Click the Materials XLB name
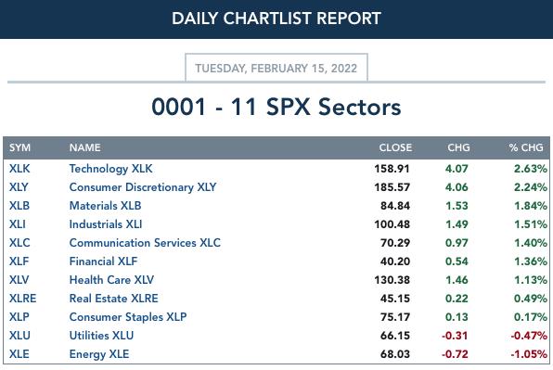Screen dimensions: 553x370 coord(105,206)
